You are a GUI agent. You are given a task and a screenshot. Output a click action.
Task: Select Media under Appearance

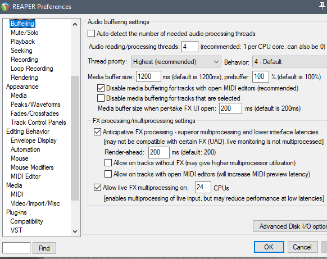[x=19, y=96]
